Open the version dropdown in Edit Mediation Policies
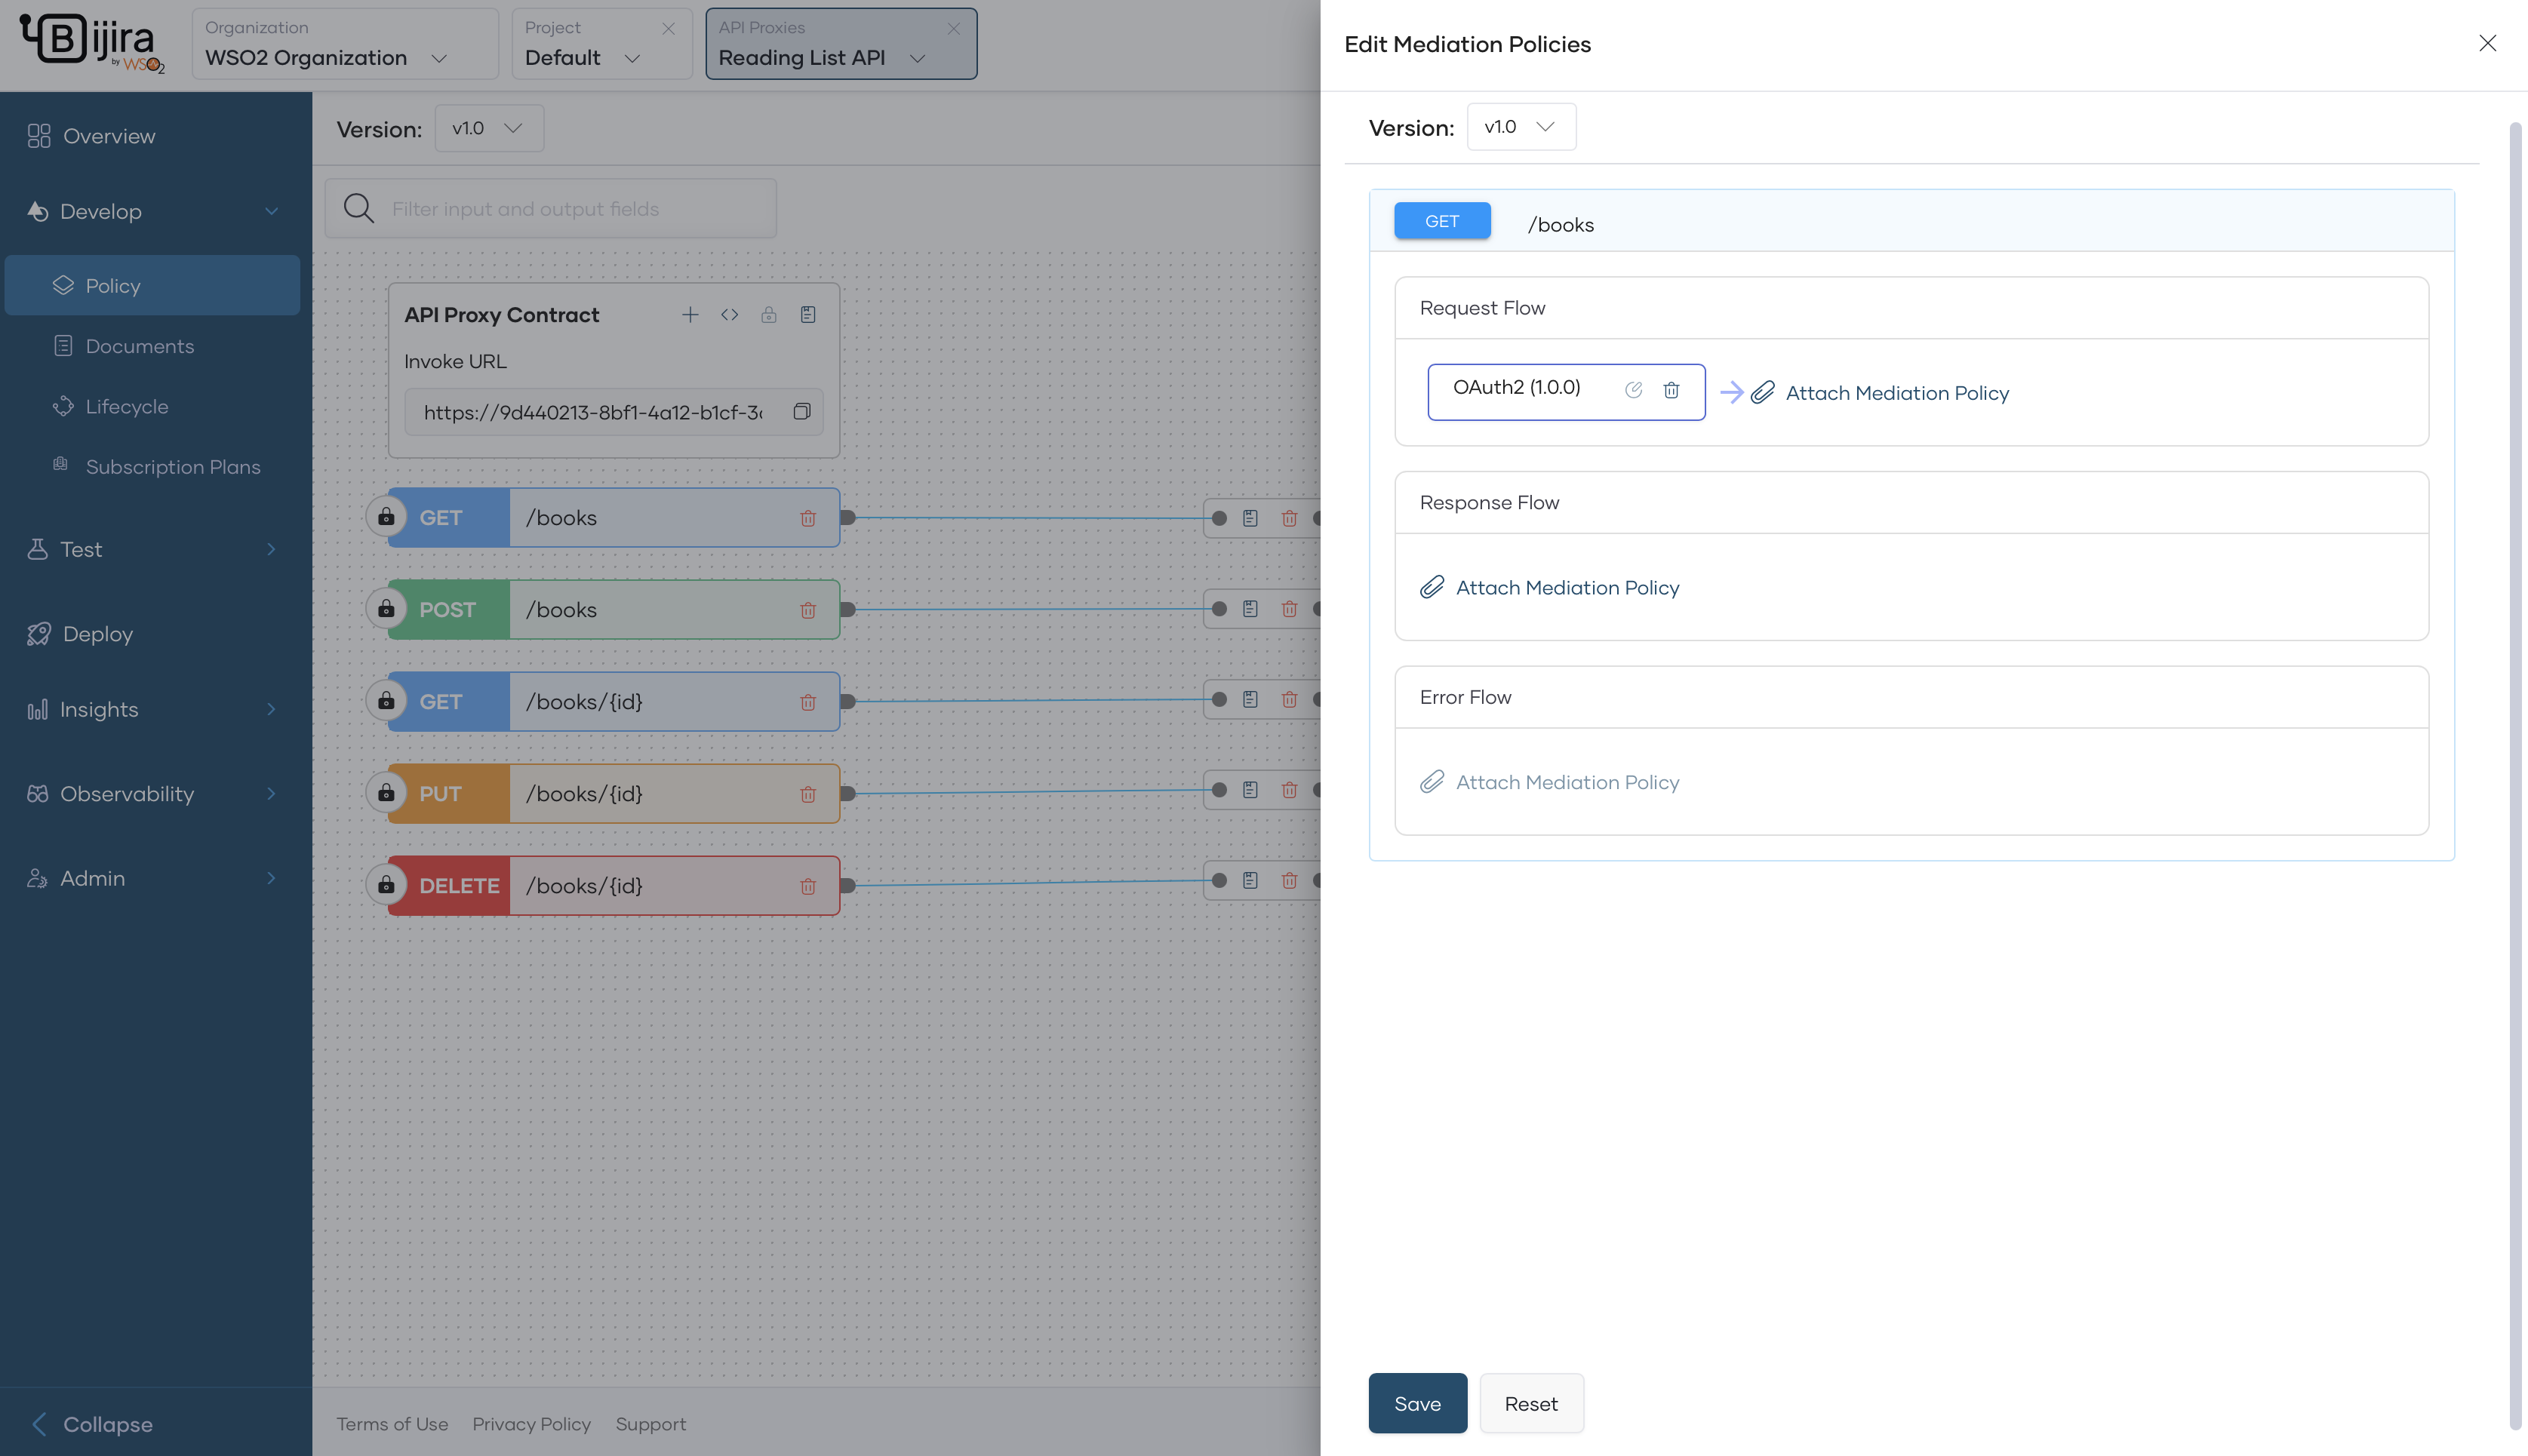 [x=1520, y=127]
